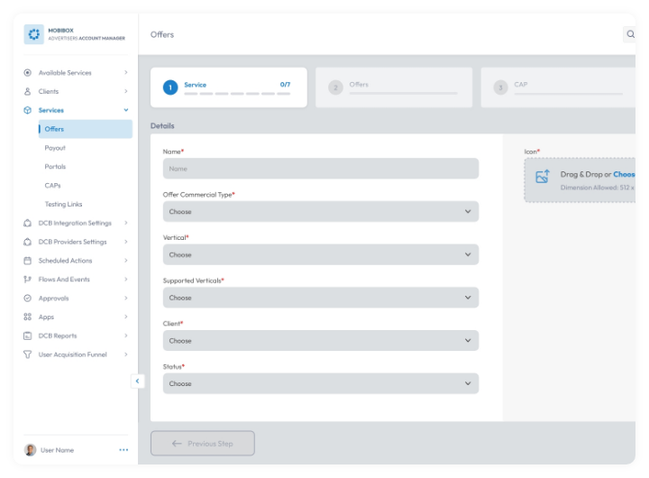Click the DCB Providers Settings icon
Screen dimensions: 649x478
27,242
